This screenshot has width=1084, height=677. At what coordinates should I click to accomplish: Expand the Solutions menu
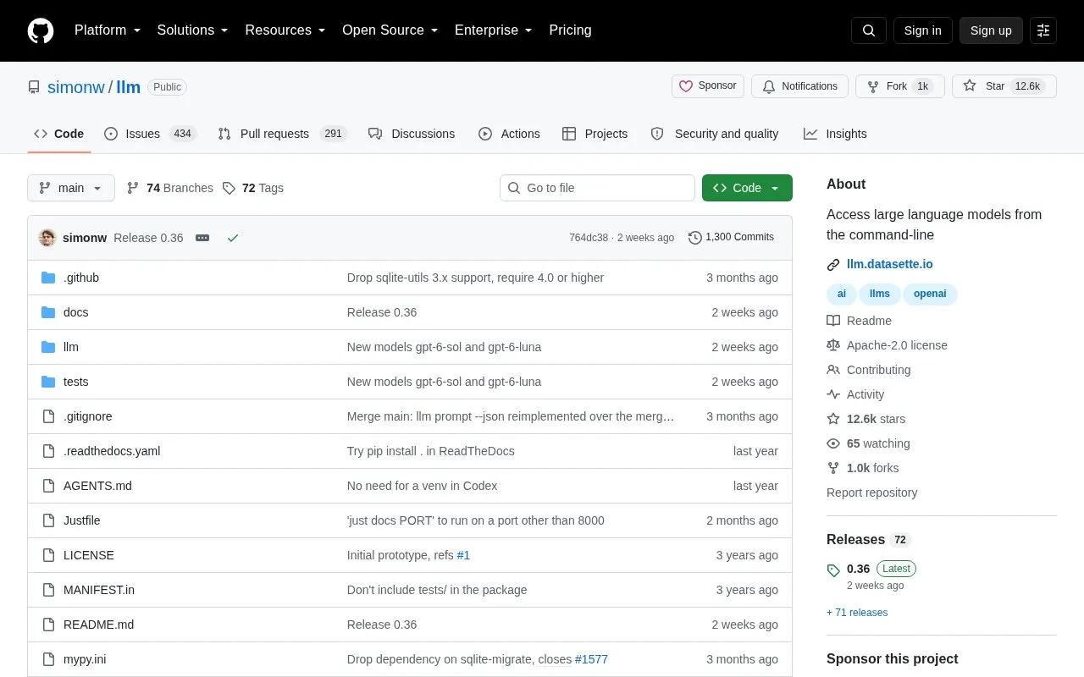(192, 30)
